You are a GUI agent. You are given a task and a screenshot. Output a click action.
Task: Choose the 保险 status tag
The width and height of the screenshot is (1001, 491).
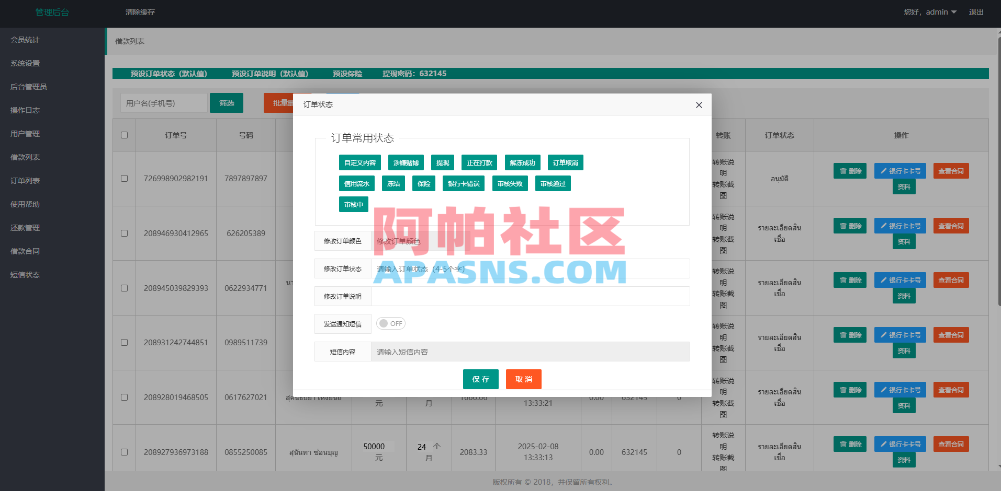click(x=424, y=183)
